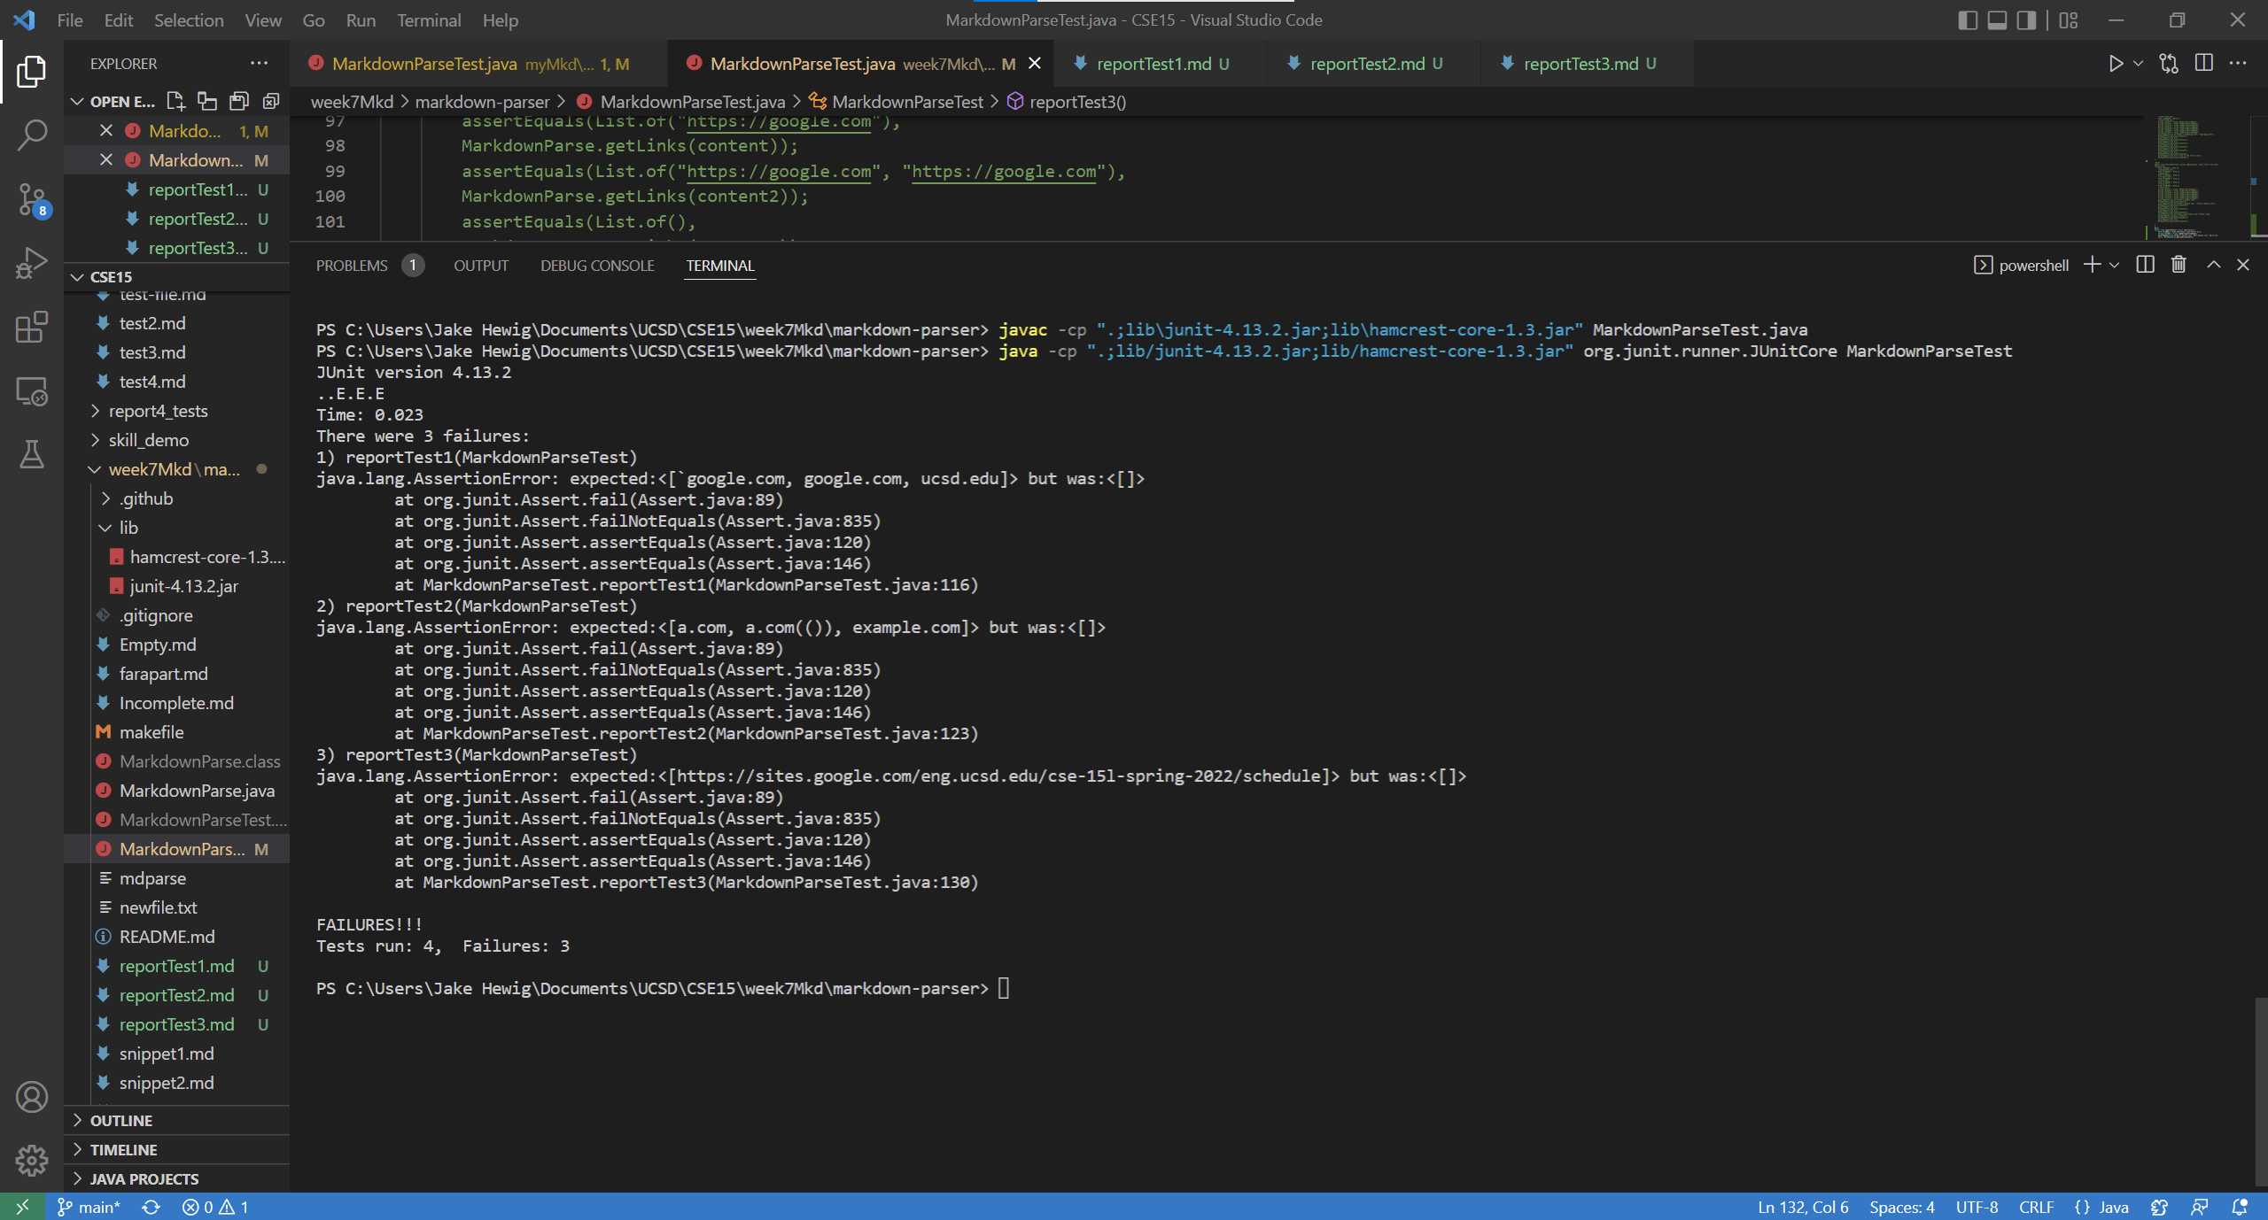Toggle the primary side bar layout button

[1968, 20]
